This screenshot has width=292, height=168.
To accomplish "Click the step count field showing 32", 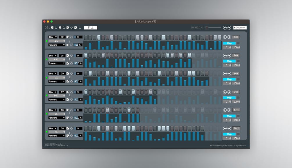I will coord(62,37).
